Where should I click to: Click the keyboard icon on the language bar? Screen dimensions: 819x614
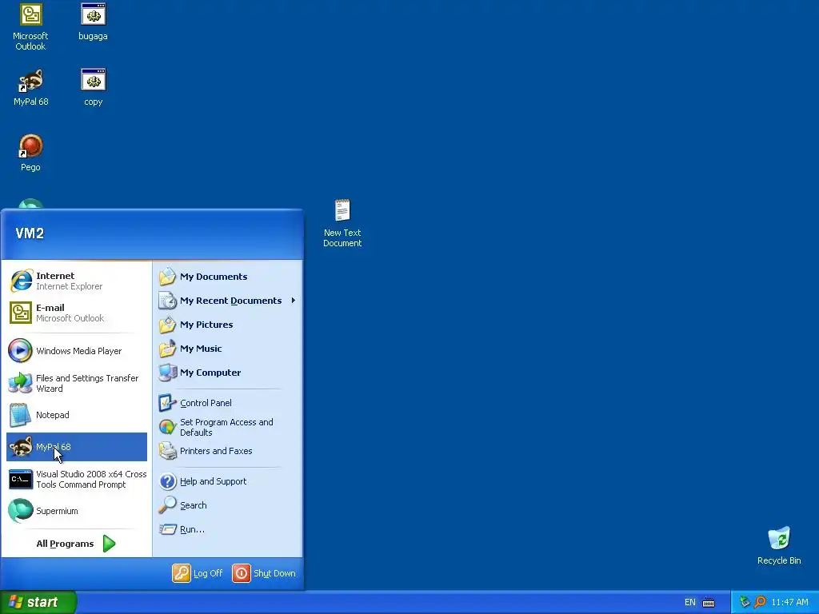point(709,603)
